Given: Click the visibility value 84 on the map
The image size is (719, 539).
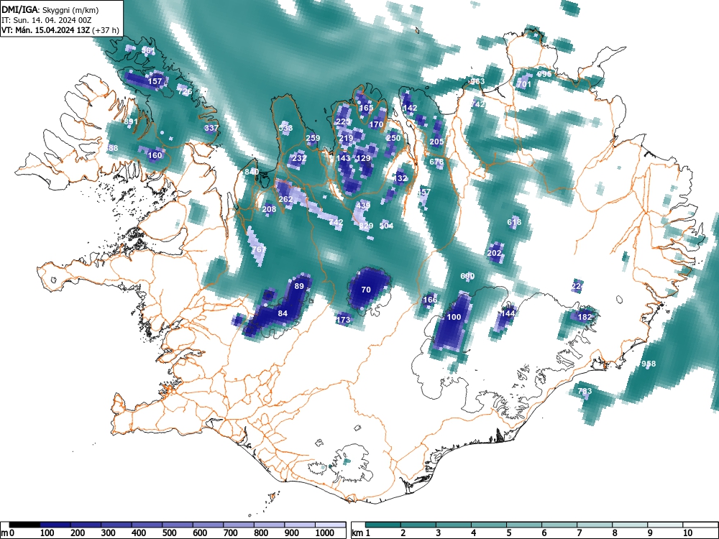Looking at the screenshot, I should (283, 313).
